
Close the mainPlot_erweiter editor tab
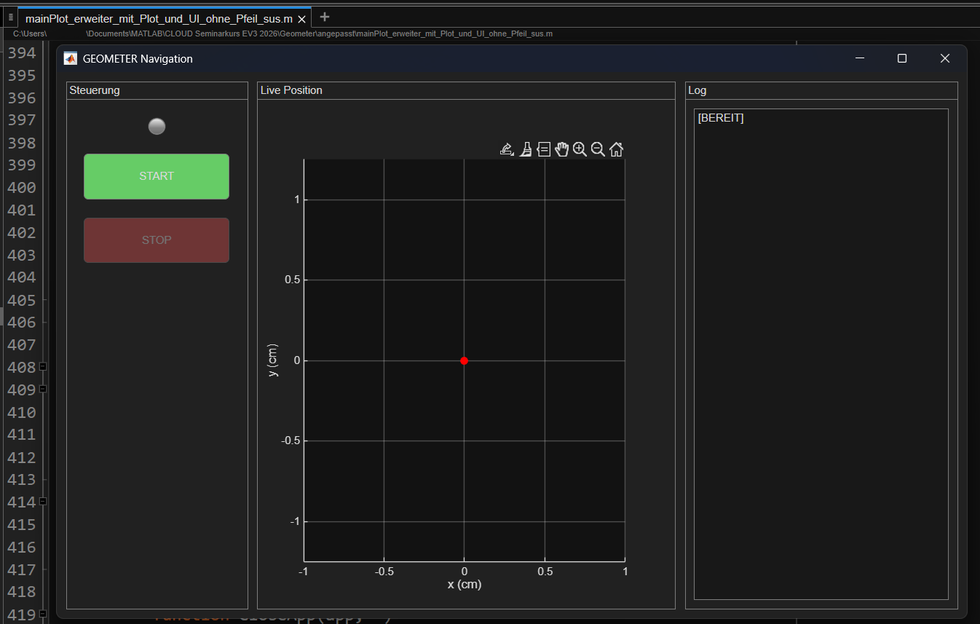[x=301, y=19]
